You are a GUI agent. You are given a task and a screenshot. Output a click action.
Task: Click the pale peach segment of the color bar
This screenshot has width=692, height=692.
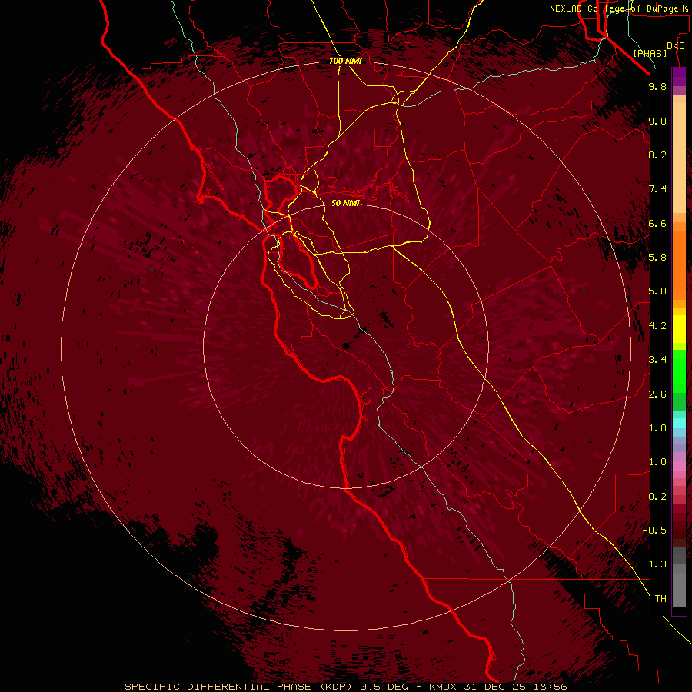click(679, 158)
